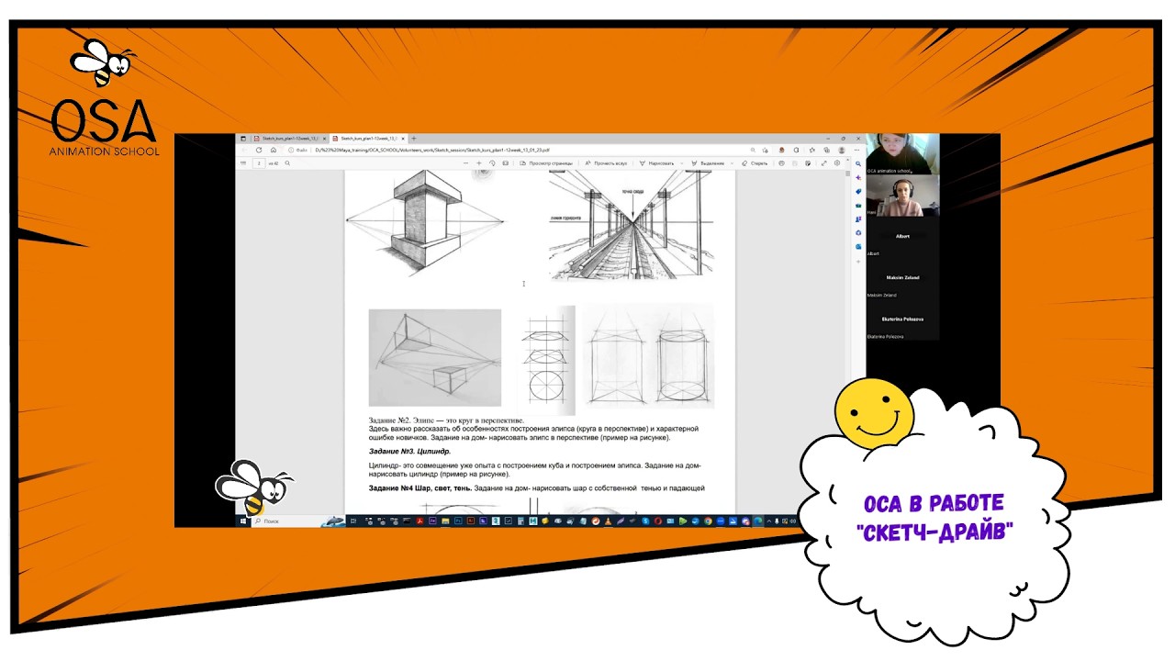Start Прочесть вслух read aloud
The image size is (1175, 661).
click(607, 163)
